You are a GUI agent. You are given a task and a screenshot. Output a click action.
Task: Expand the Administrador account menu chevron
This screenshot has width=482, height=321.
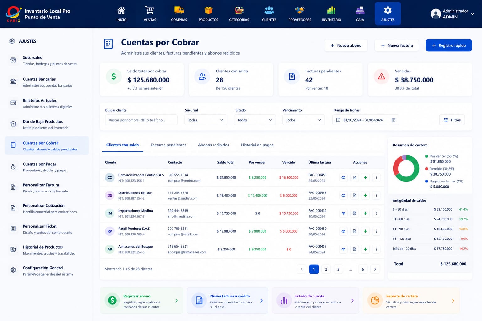click(x=472, y=14)
